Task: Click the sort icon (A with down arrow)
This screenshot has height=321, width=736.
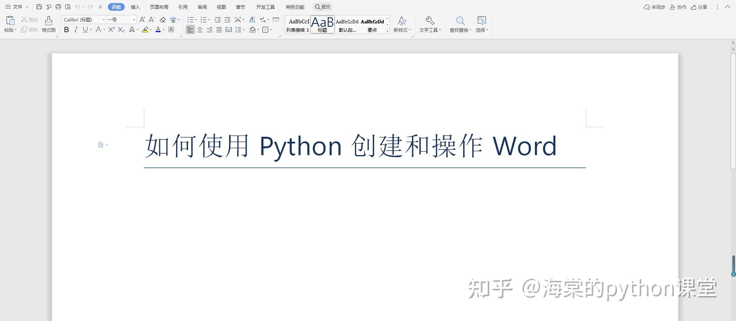Action: tap(252, 20)
